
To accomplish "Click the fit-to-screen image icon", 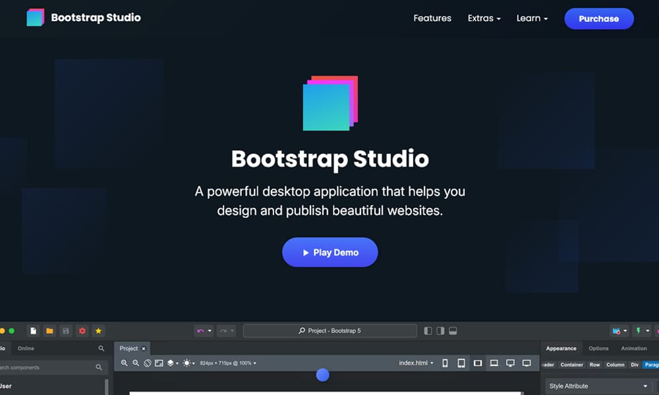I will [x=159, y=363].
